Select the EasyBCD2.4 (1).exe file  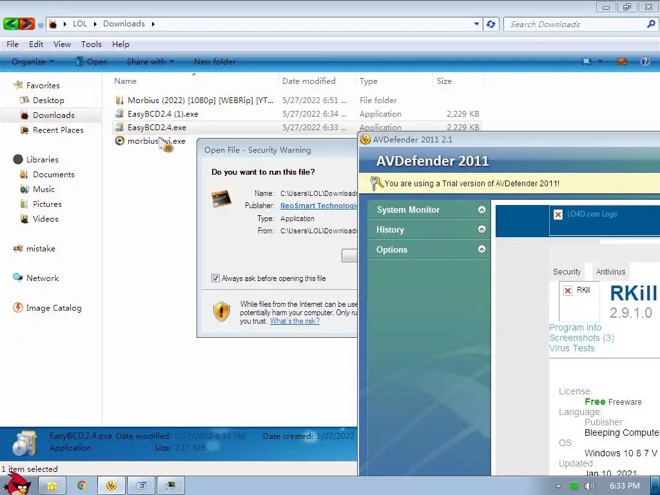(162, 113)
